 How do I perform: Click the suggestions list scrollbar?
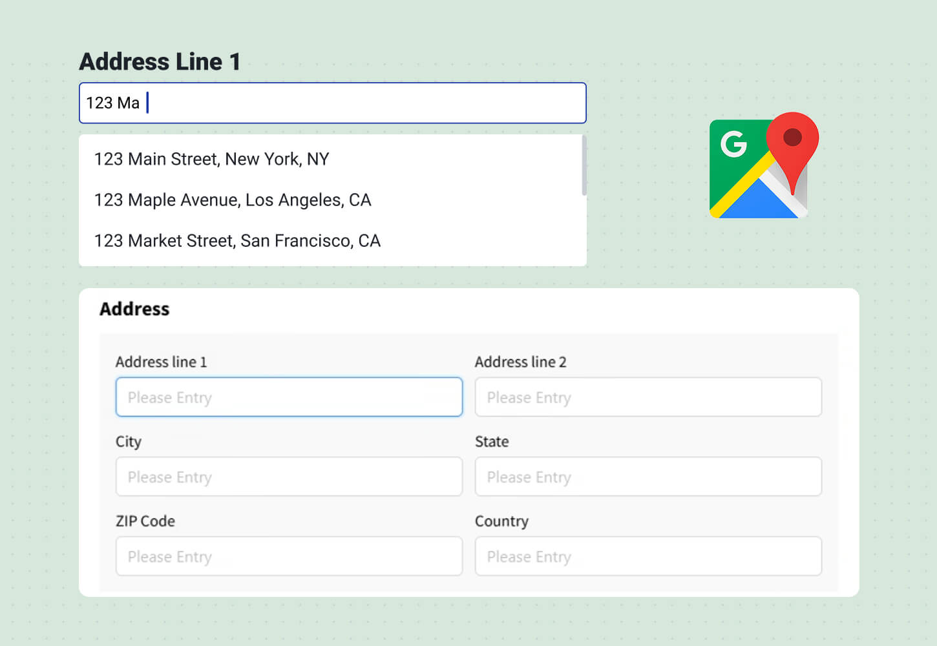tap(584, 165)
